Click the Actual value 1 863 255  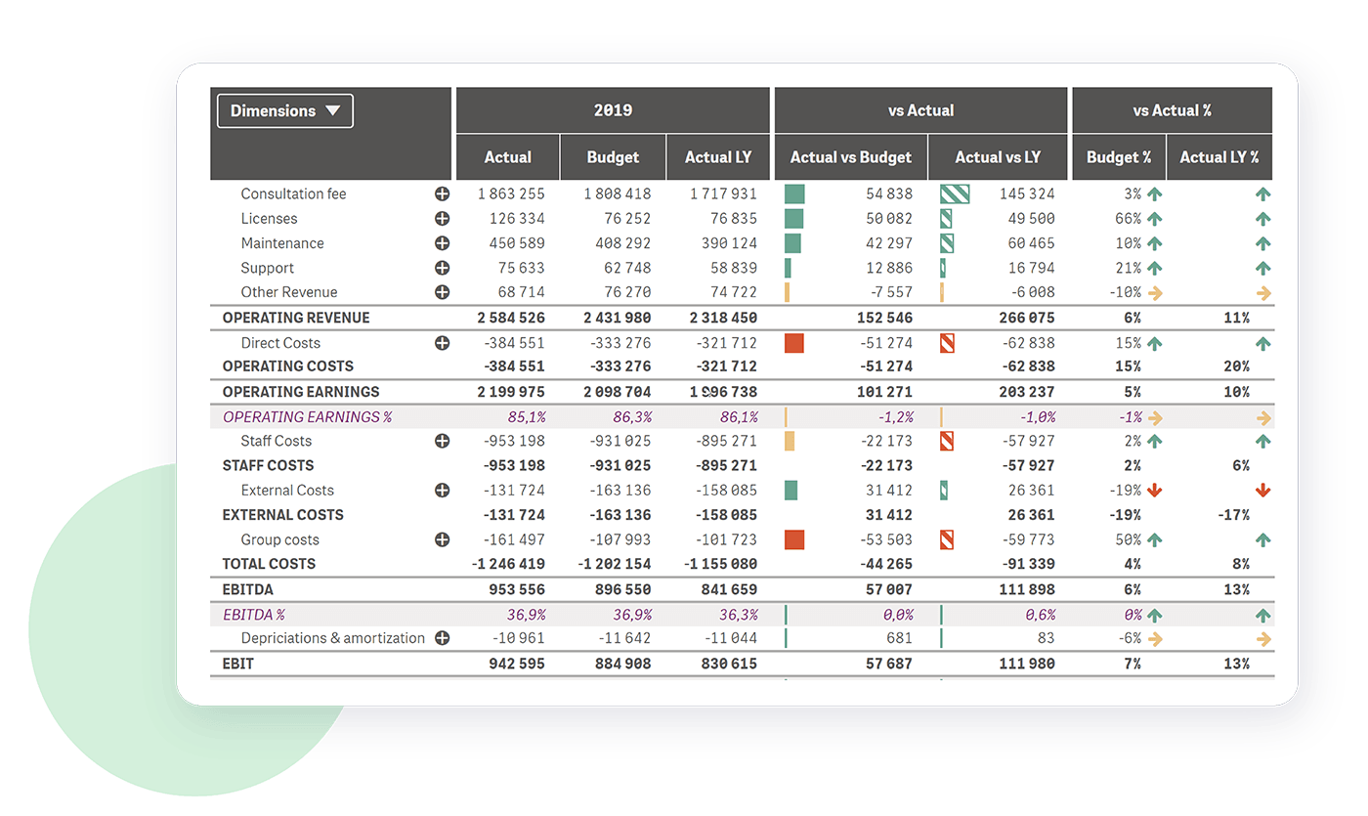(511, 194)
